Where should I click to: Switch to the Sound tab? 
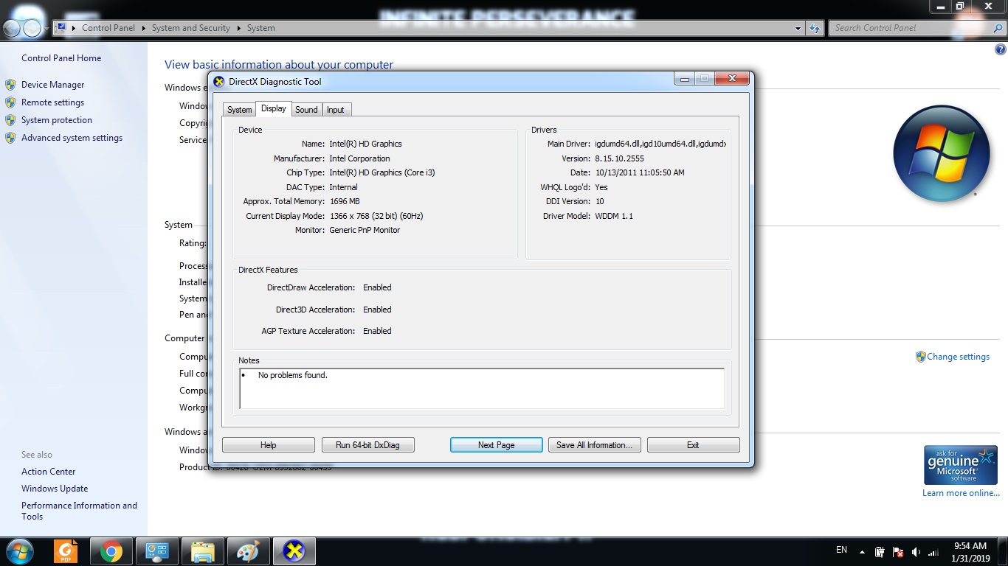click(x=306, y=110)
